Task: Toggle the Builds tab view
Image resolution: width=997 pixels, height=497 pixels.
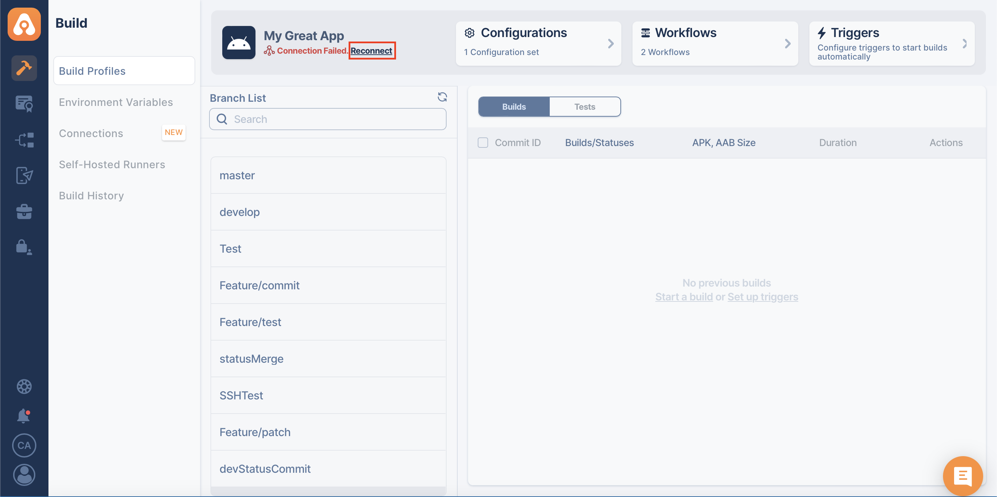Action: [514, 106]
